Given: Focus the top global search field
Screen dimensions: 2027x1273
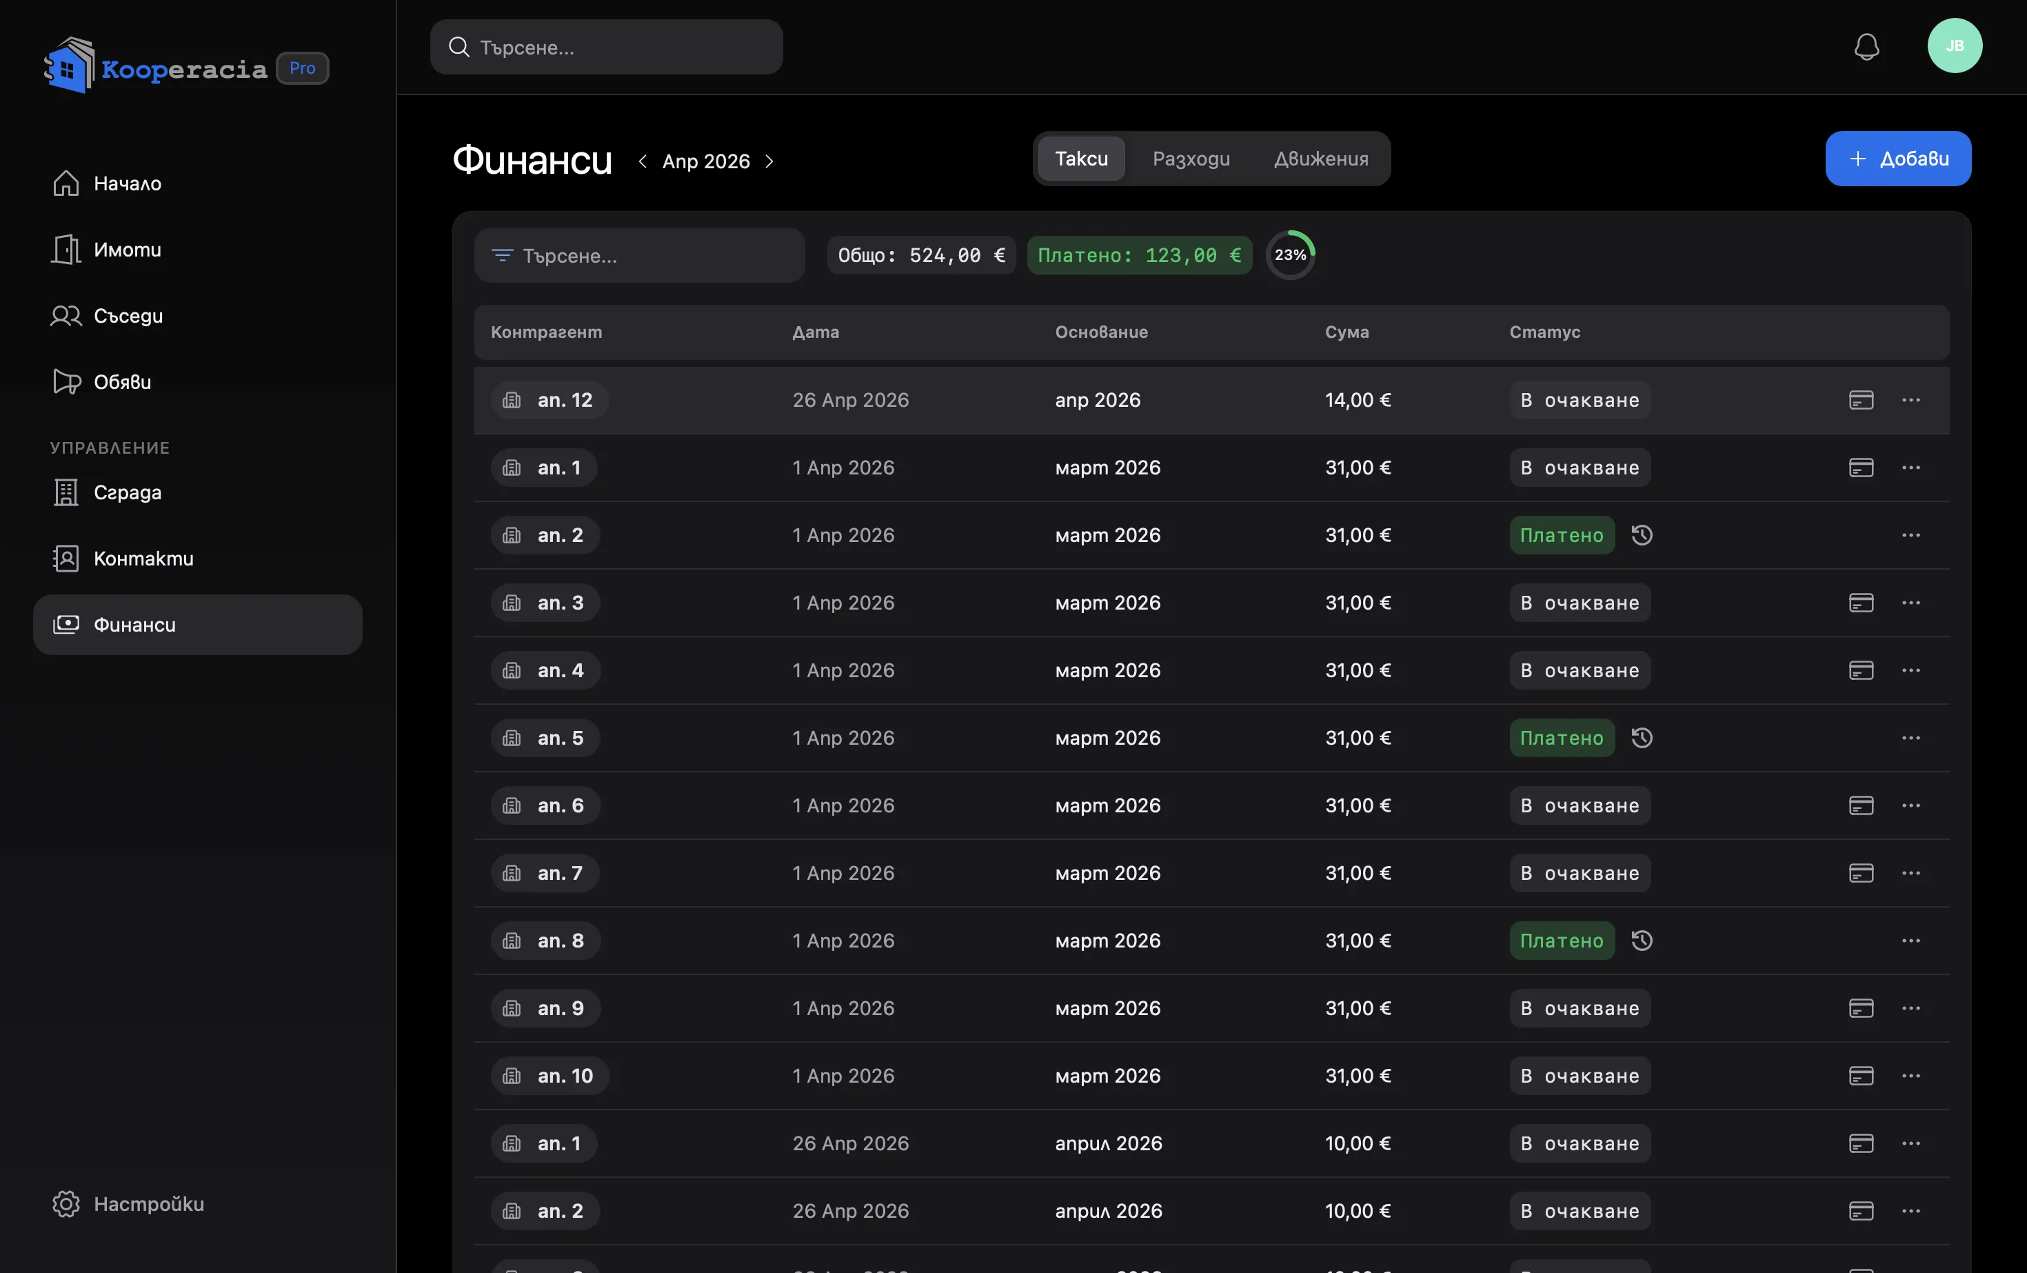Looking at the screenshot, I should [606, 47].
